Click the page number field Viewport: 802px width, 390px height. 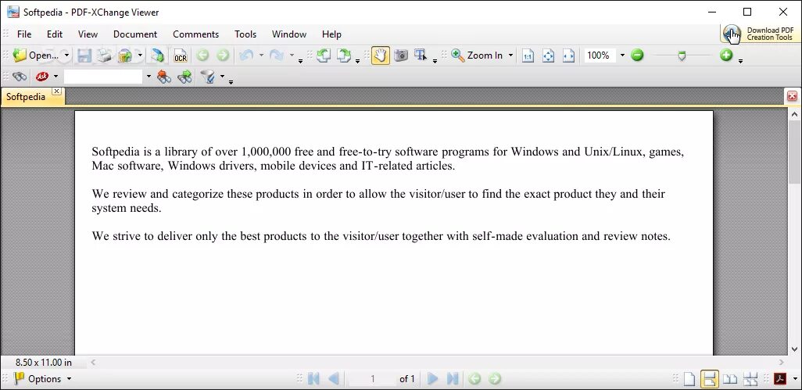(x=373, y=379)
